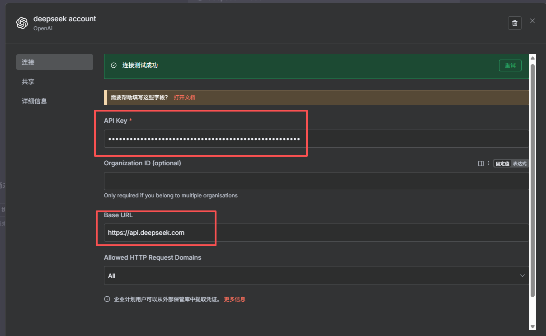
Task: Select the 连接 tab
Action: [x=55, y=62]
